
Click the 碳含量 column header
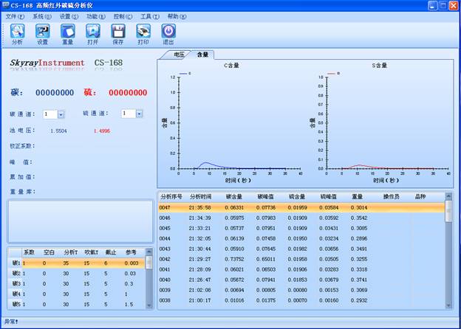click(x=234, y=197)
